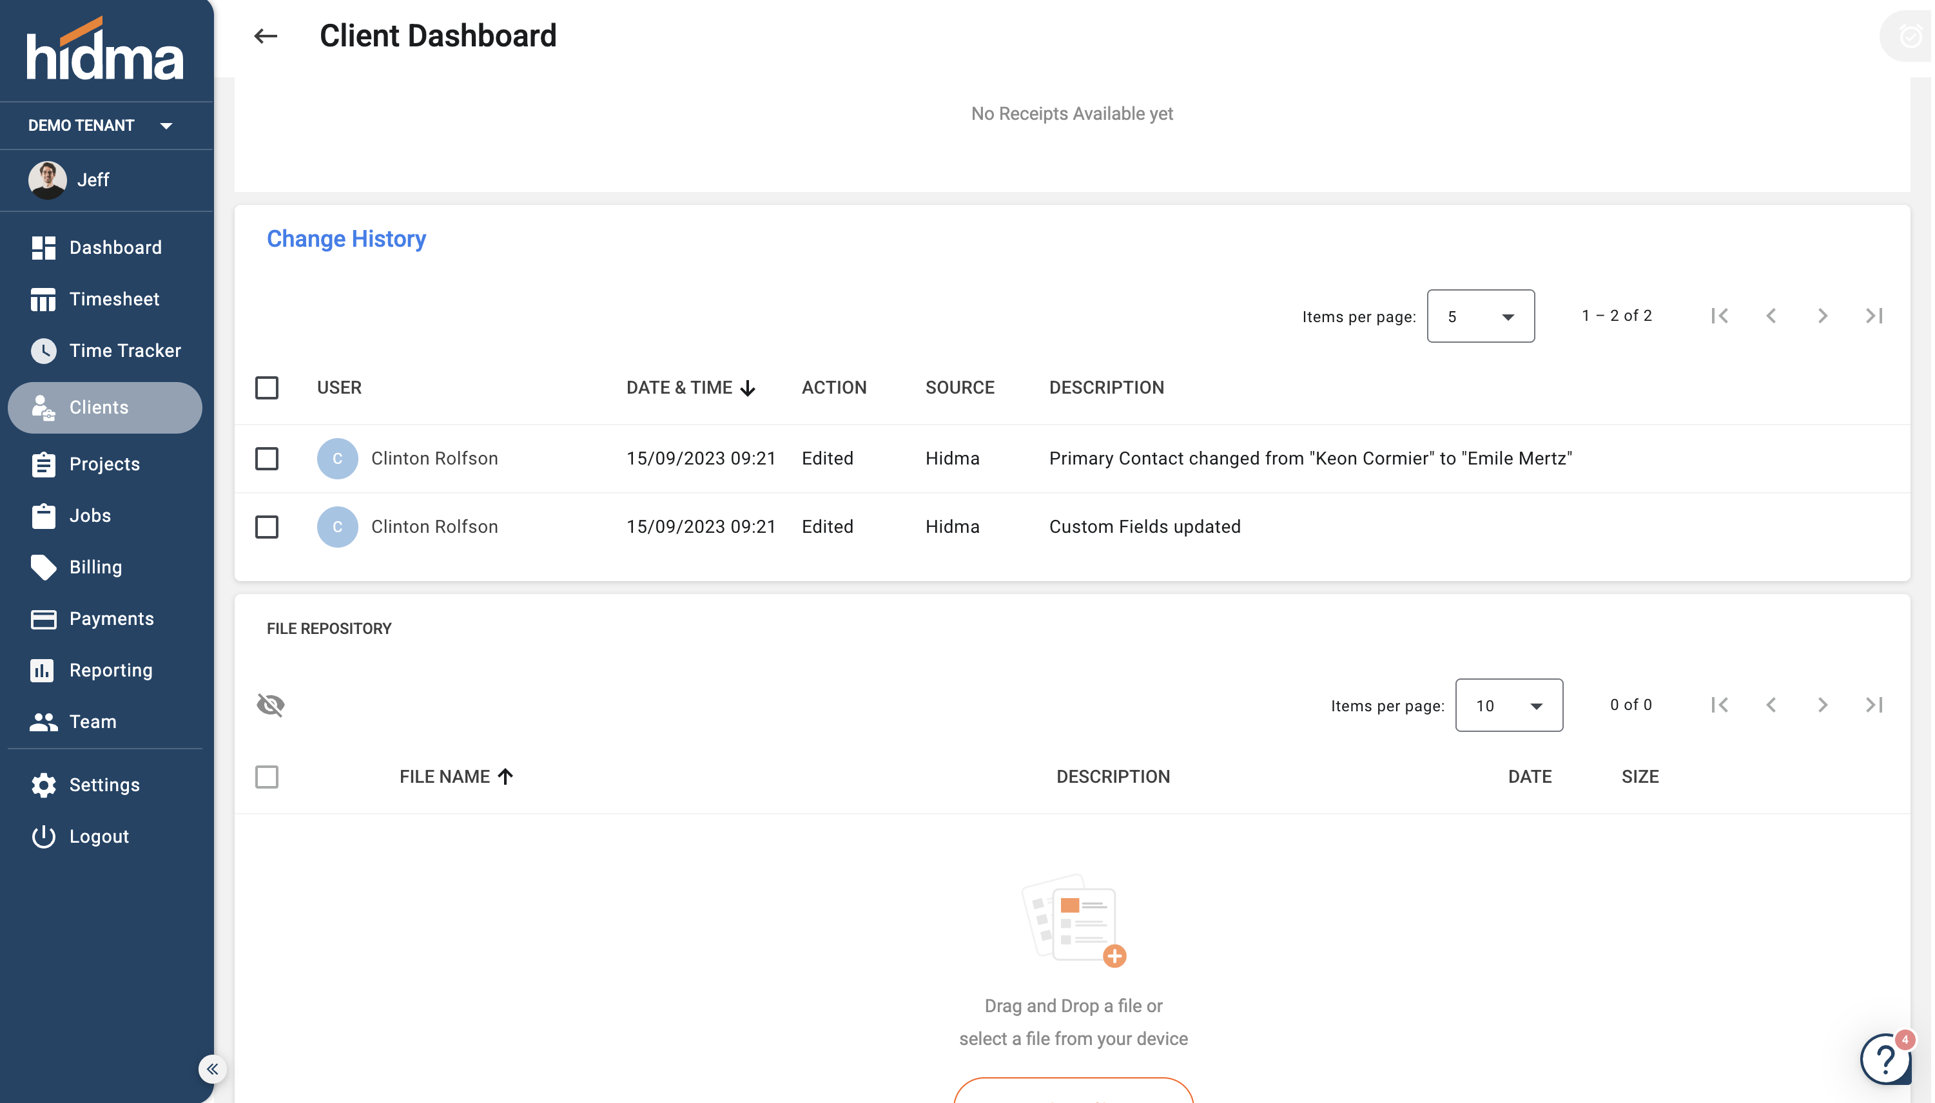Image resolution: width=1935 pixels, height=1103 pixels.
Task: Collapse the sidebar with double-chevron button
Action: [x=212, y=1069]
